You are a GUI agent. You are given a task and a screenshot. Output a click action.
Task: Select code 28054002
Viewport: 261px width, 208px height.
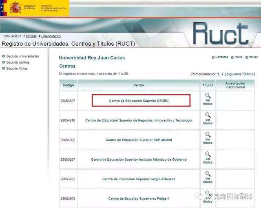click(68, 140)
